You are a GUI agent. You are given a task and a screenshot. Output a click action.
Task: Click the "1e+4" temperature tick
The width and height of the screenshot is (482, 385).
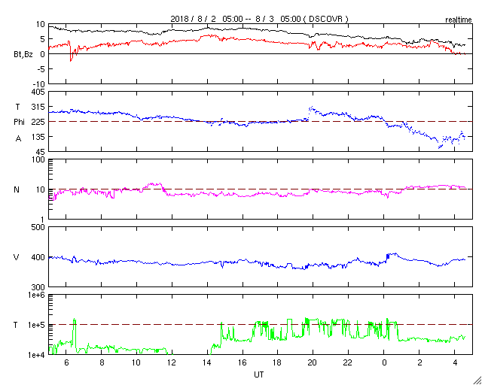[x=37, y=355]
